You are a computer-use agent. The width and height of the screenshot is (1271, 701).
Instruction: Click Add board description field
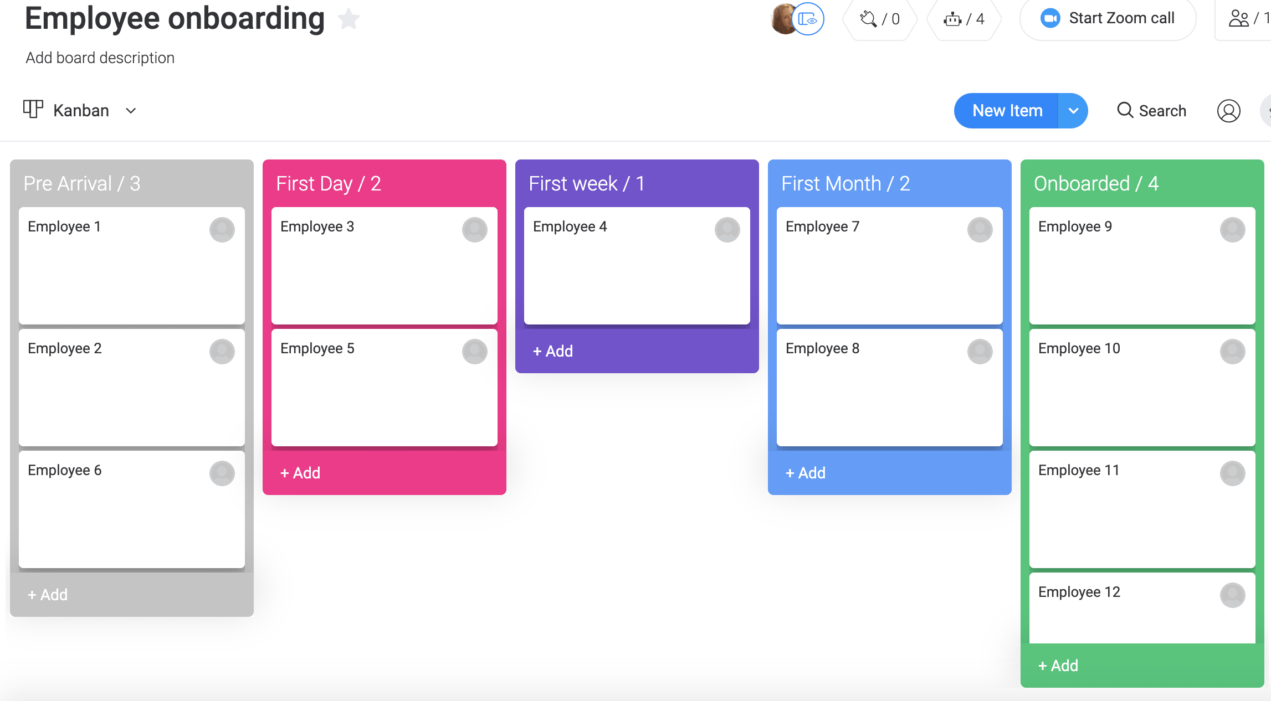(100, 58)
